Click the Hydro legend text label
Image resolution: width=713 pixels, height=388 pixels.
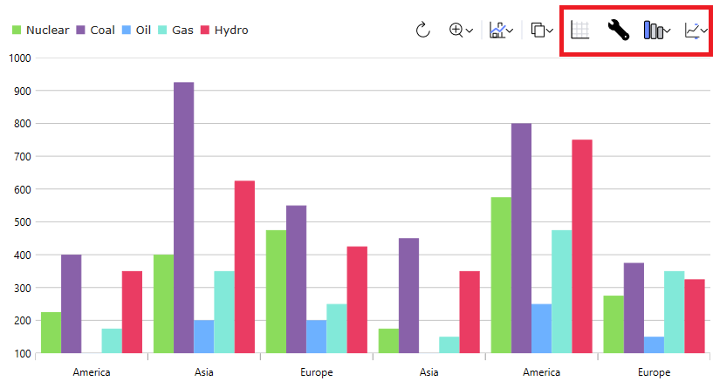pyautogui.click(x=231, y=31)
